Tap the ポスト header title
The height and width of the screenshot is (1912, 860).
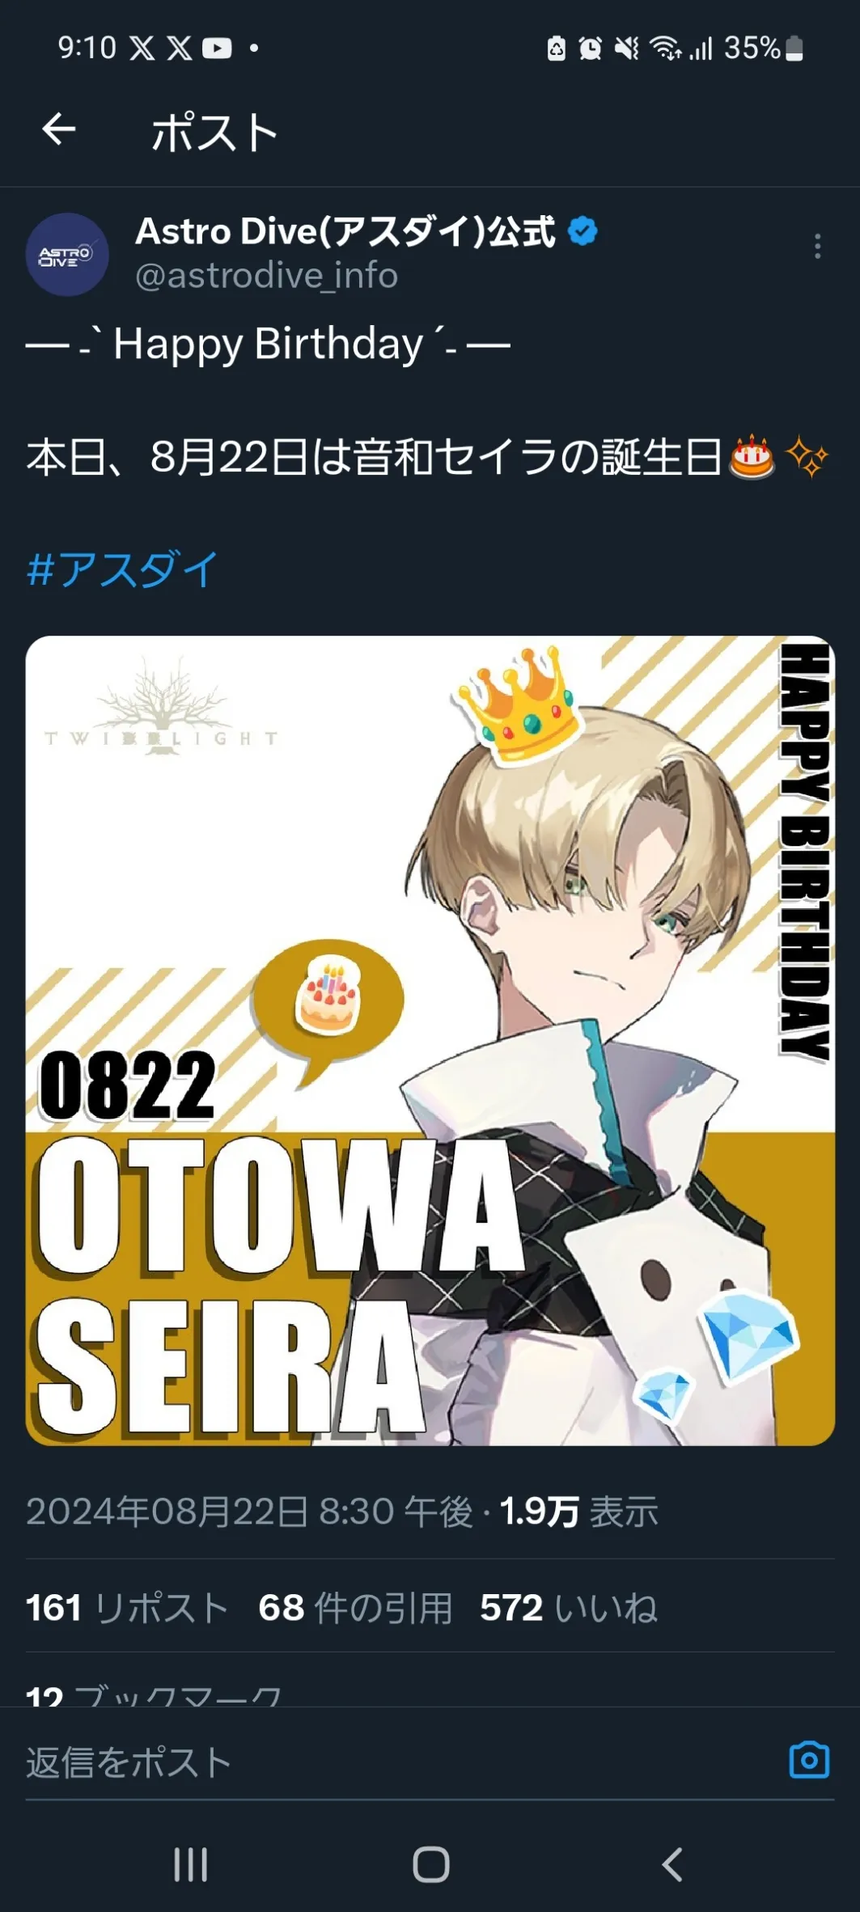click(215, 132)
